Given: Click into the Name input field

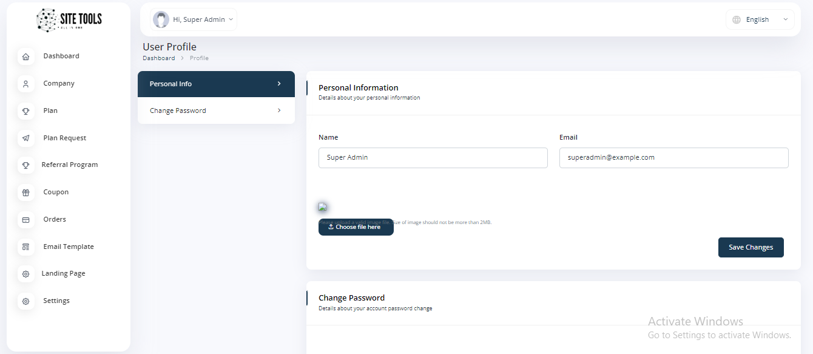Looking at the screenshot, I should (x=433, y=158).
